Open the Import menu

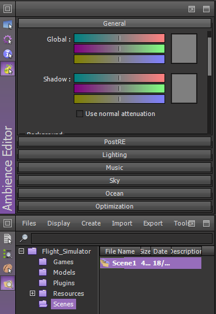122,223
